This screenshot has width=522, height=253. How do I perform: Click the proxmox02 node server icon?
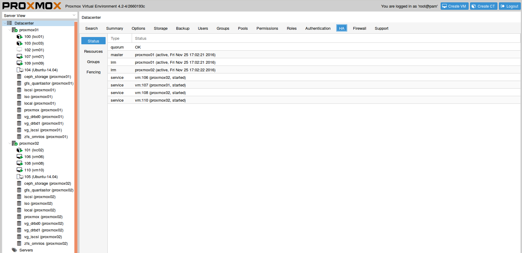click(x=15, y=143)
